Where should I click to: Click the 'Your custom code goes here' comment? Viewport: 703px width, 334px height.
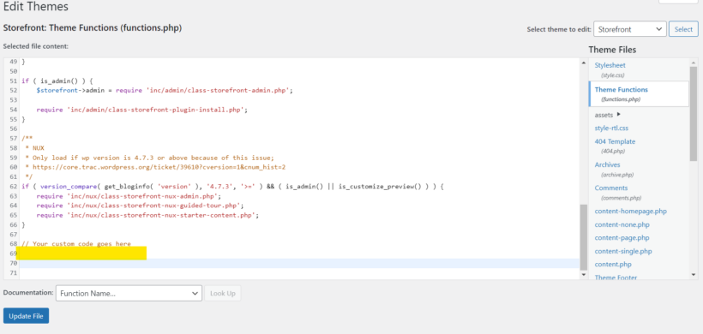point(76,244)
